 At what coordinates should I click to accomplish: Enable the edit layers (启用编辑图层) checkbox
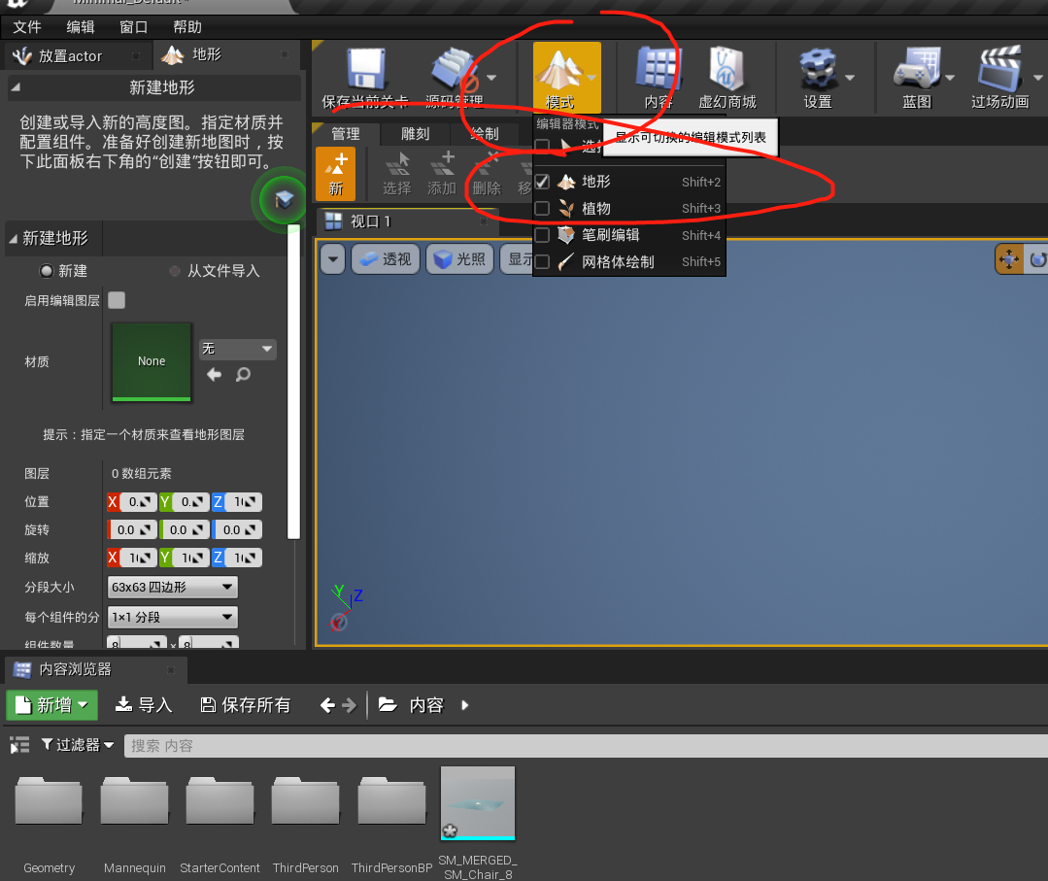117,300
